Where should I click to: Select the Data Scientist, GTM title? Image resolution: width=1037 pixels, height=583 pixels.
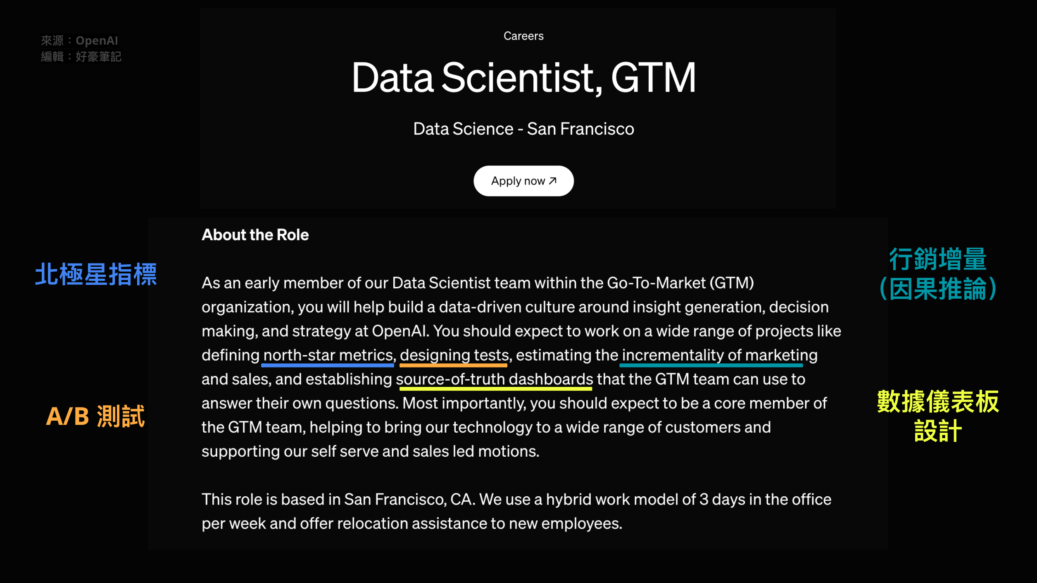(x=523, y=78)
